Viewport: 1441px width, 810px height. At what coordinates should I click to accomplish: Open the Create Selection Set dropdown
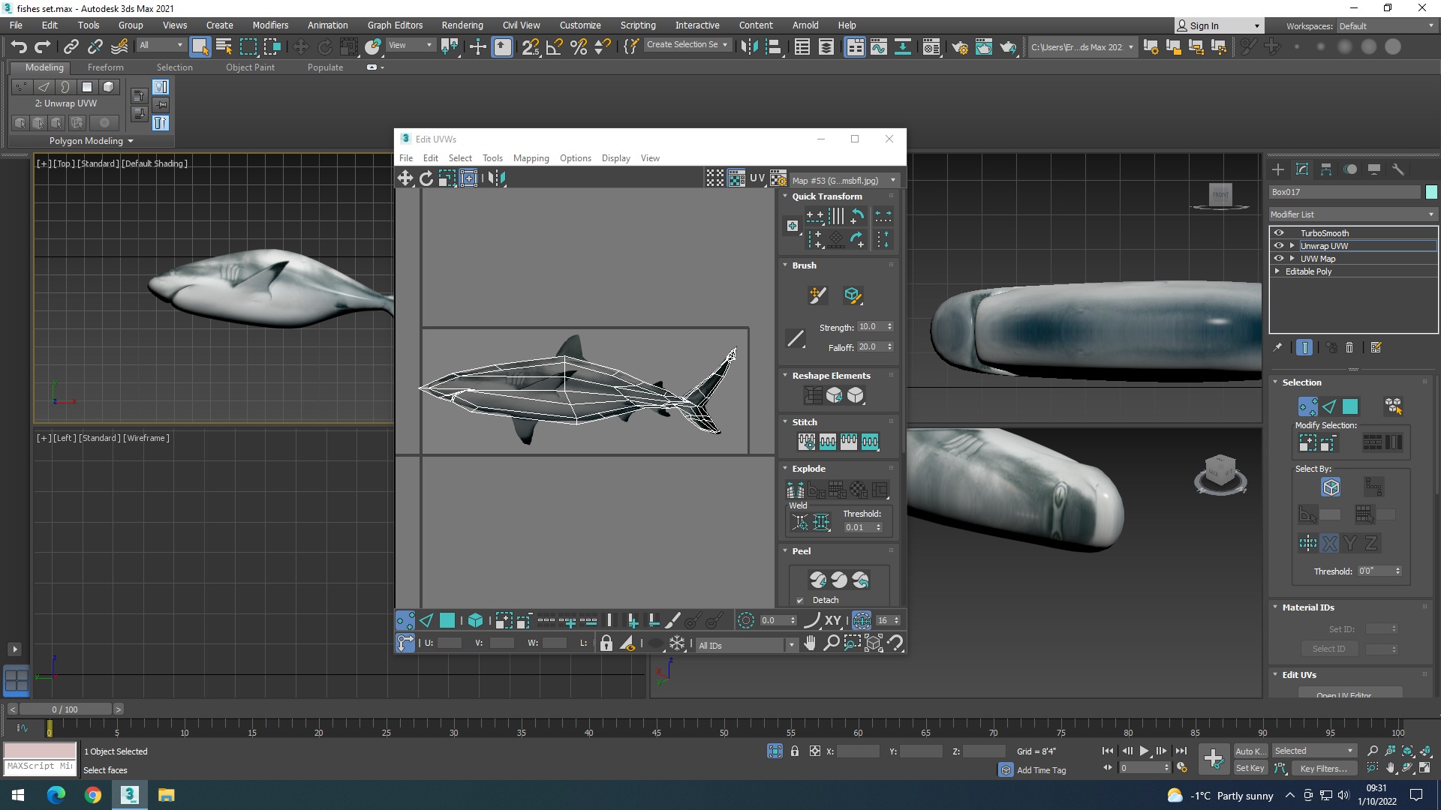point(687,45)
